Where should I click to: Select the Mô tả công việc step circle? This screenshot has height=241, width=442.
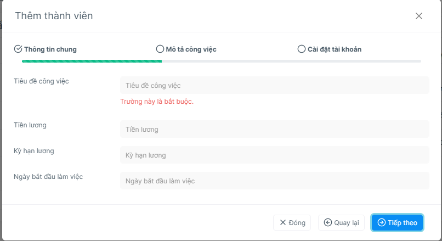click(160, 49)
